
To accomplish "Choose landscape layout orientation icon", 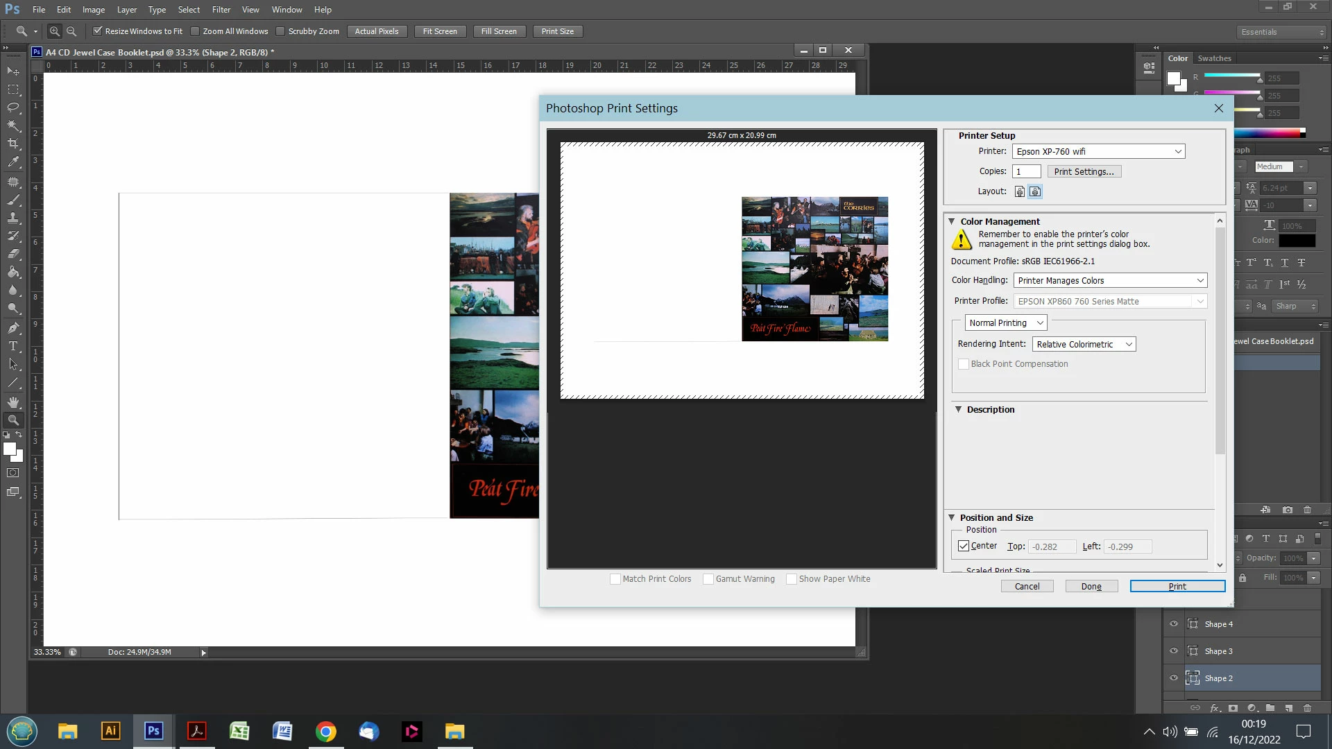I will pyautogui.click(x=1035, y=191).
